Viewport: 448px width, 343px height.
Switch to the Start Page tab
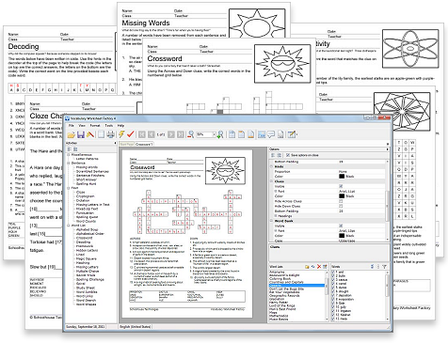click(127, 145)
